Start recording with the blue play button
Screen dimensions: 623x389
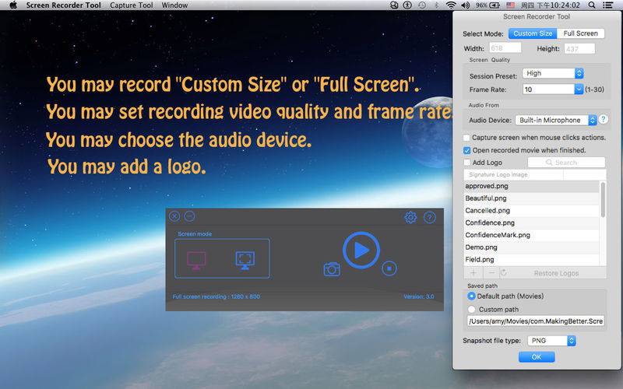361,251
